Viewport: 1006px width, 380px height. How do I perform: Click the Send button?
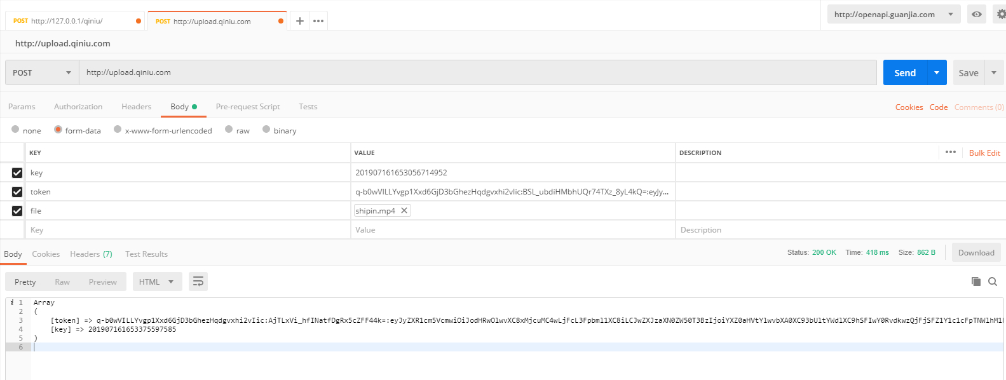pos(906,72)
